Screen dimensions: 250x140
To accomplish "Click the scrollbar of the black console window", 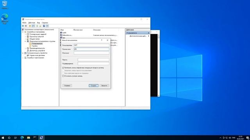I will point(159,65).
